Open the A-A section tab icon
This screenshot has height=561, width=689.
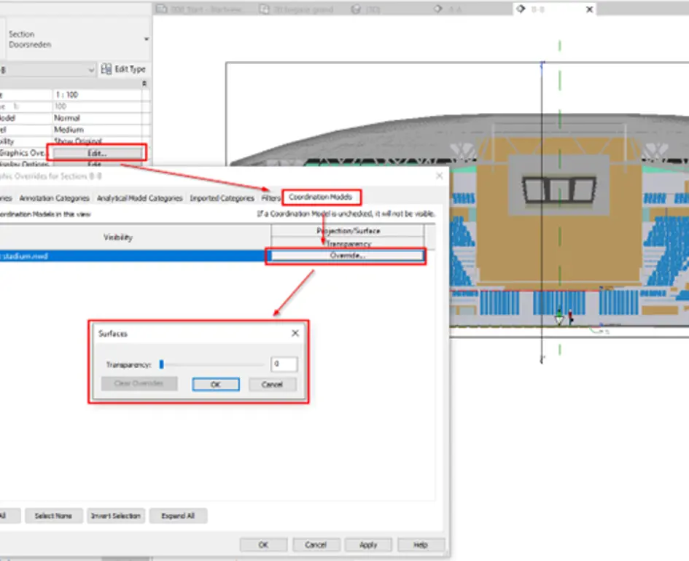pos(438,9)
